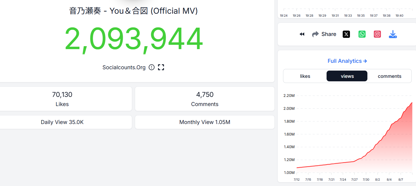Screen dimensions: 416x186
Task: Share via the Instagram icon
Action: click(x=377, y=34)
